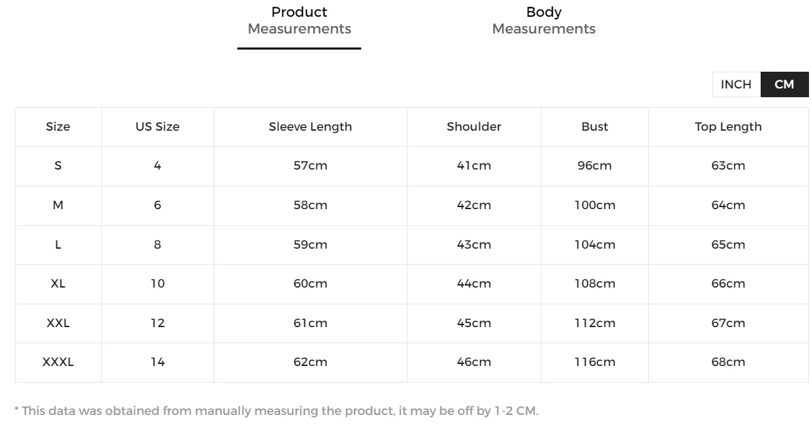Viewport: 811px width, 425px height.
Task: Click the 62cm sleeve length cell
Action: click(310, 362)
